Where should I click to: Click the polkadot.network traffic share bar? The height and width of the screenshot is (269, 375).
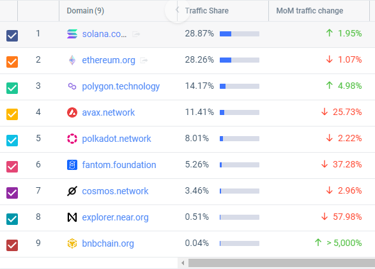click(x=240, y=139)
